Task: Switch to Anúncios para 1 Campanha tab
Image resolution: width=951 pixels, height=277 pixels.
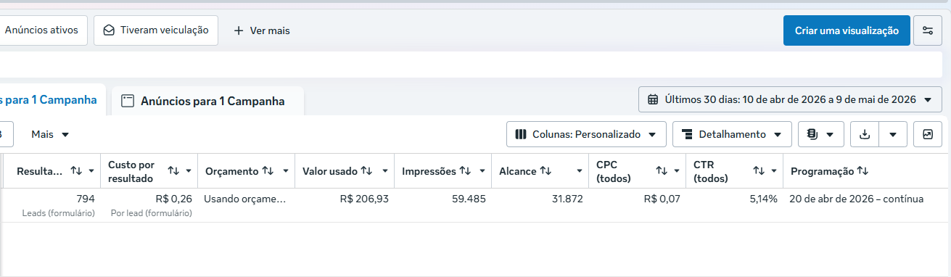Action: (x=207, y=102)
